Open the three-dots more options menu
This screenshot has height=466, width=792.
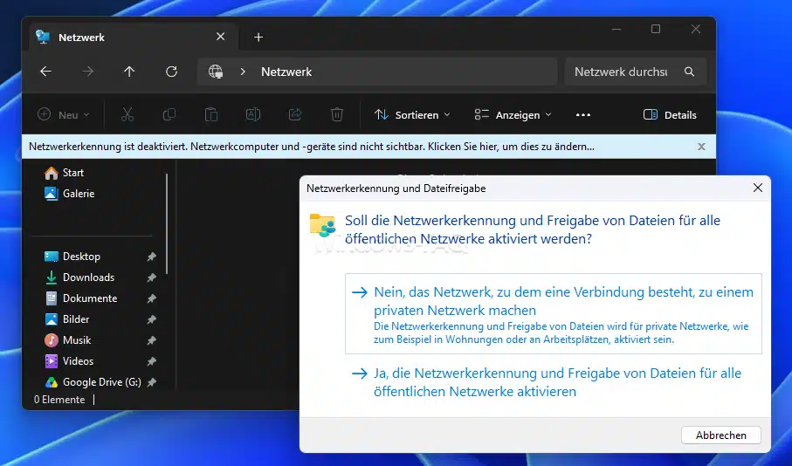[583, 115]
